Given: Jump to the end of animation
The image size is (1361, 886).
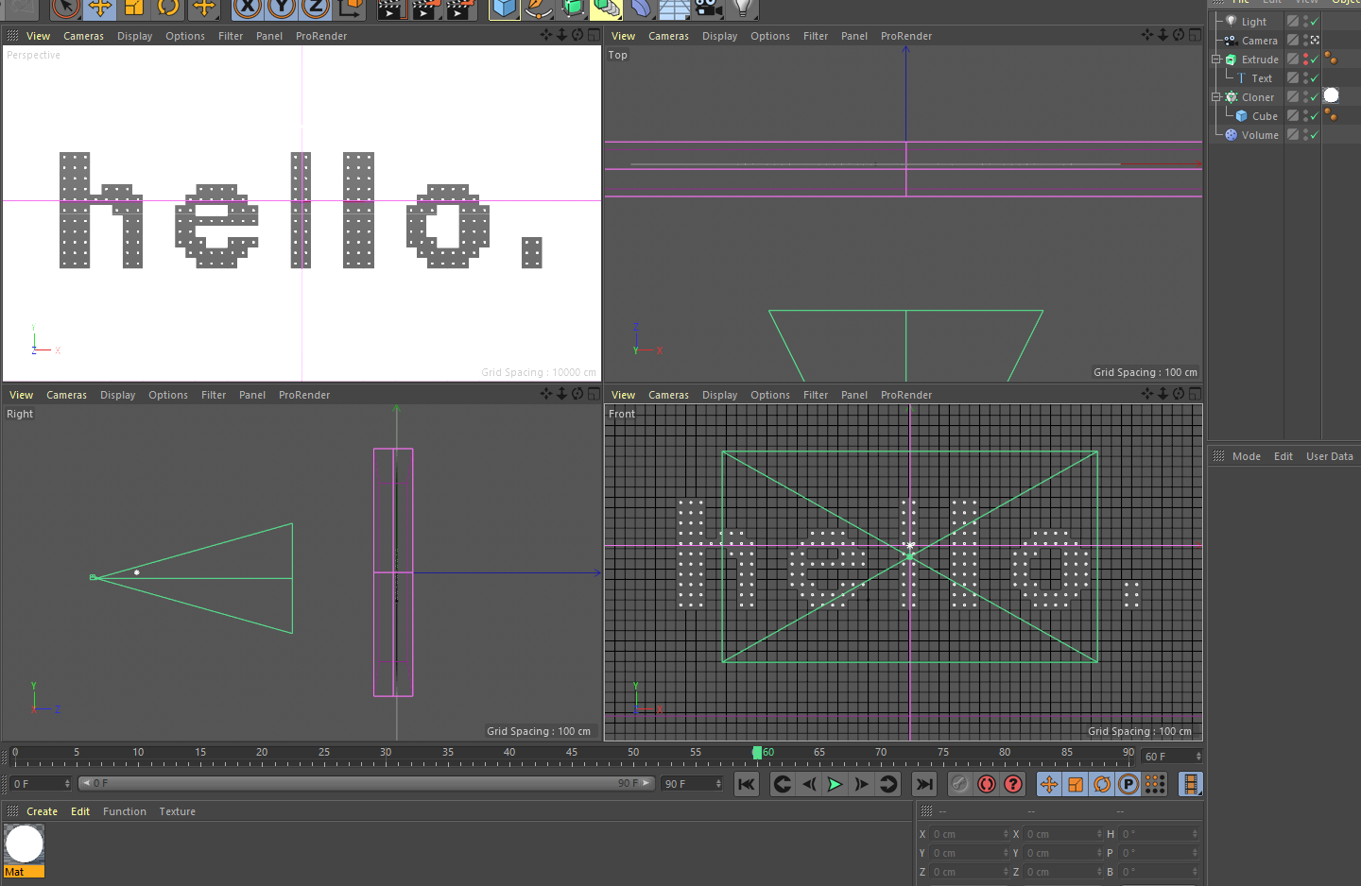Looking at the screenshot, I should 923,784.
